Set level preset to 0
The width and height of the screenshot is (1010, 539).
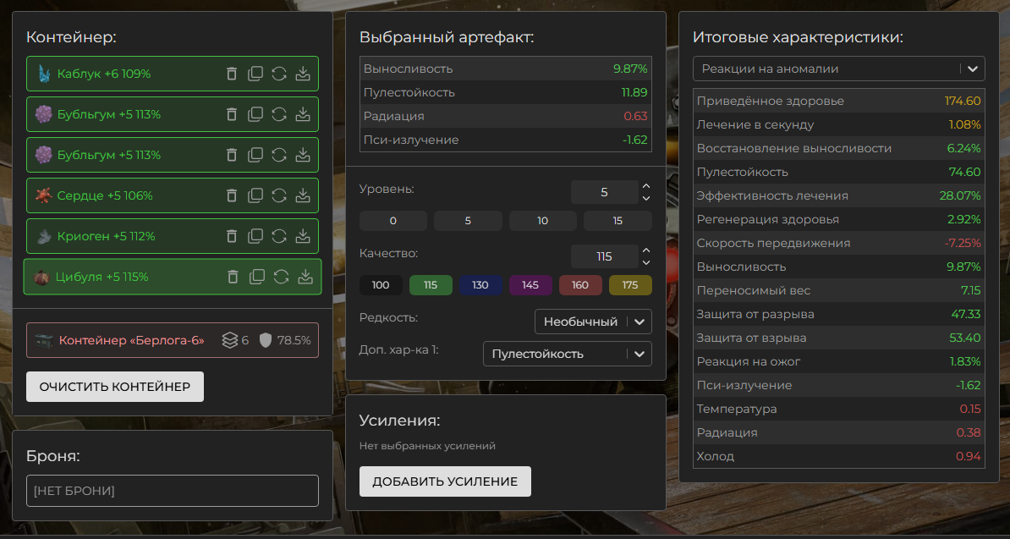392,221
